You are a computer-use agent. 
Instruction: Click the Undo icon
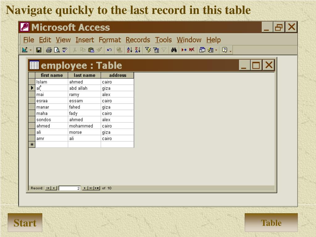tap(109, 50)
